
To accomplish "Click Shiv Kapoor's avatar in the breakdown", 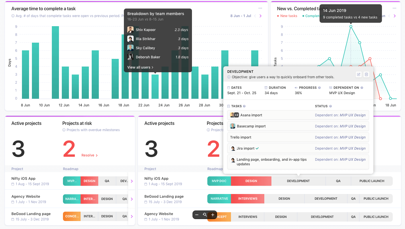I will coord(130,29).
